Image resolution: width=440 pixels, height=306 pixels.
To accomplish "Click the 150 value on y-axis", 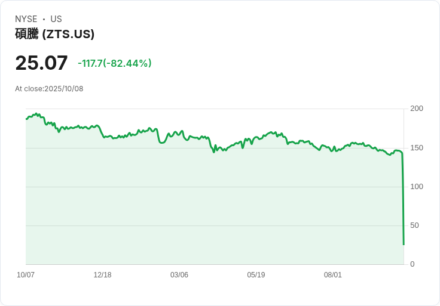I will click(417, 148).
